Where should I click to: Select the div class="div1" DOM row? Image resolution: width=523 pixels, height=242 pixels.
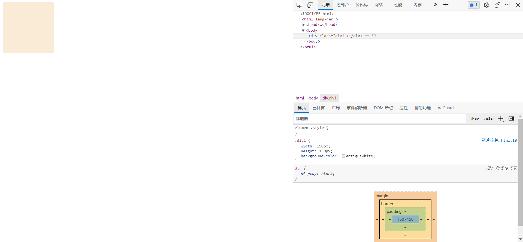408,36
